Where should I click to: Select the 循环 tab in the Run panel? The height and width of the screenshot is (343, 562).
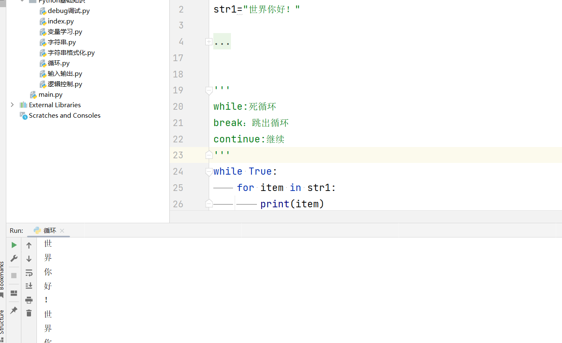(x=49, y=231)
